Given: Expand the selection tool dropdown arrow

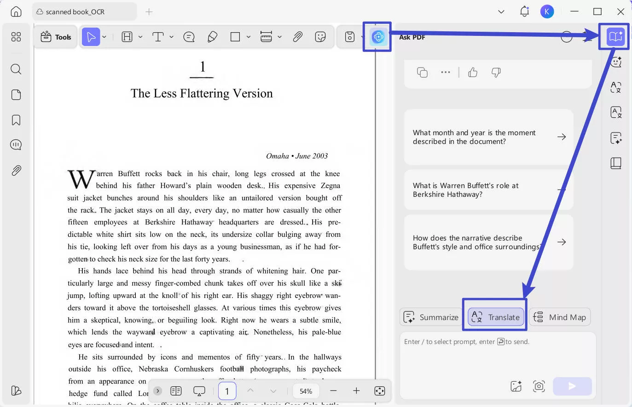Looking at the screenshot, I should tap(104, 37).
